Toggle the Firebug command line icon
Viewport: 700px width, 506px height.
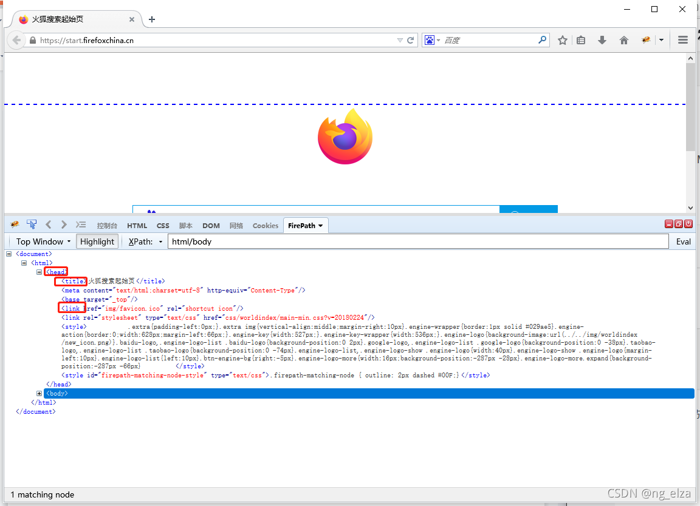click(x=81, y=224)
